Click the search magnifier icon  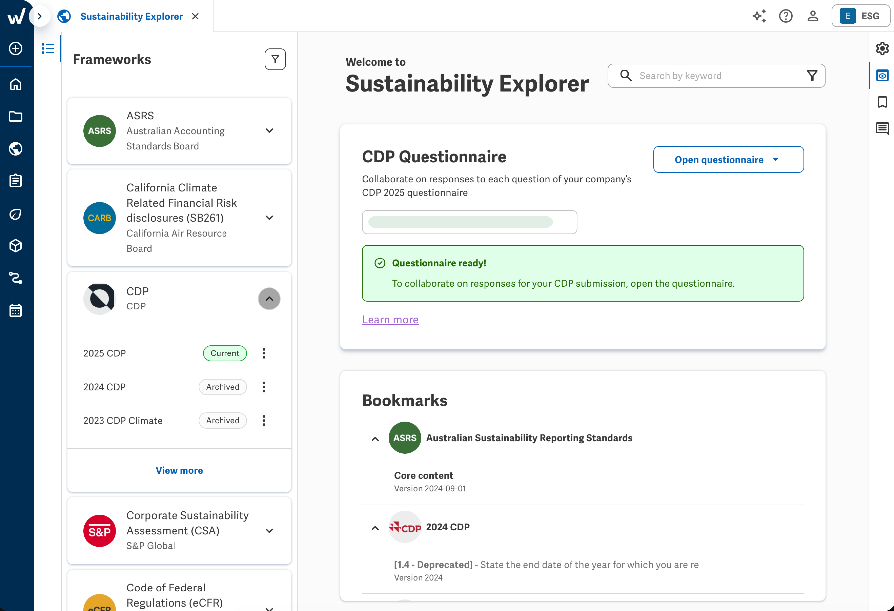(626, 76)
